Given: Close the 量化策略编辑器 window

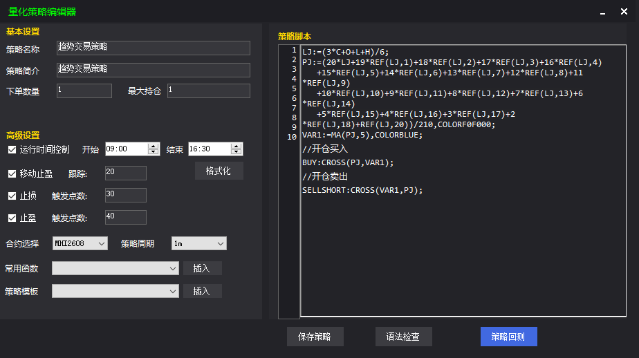Looking at the screenshot, I should click(624, 12).
